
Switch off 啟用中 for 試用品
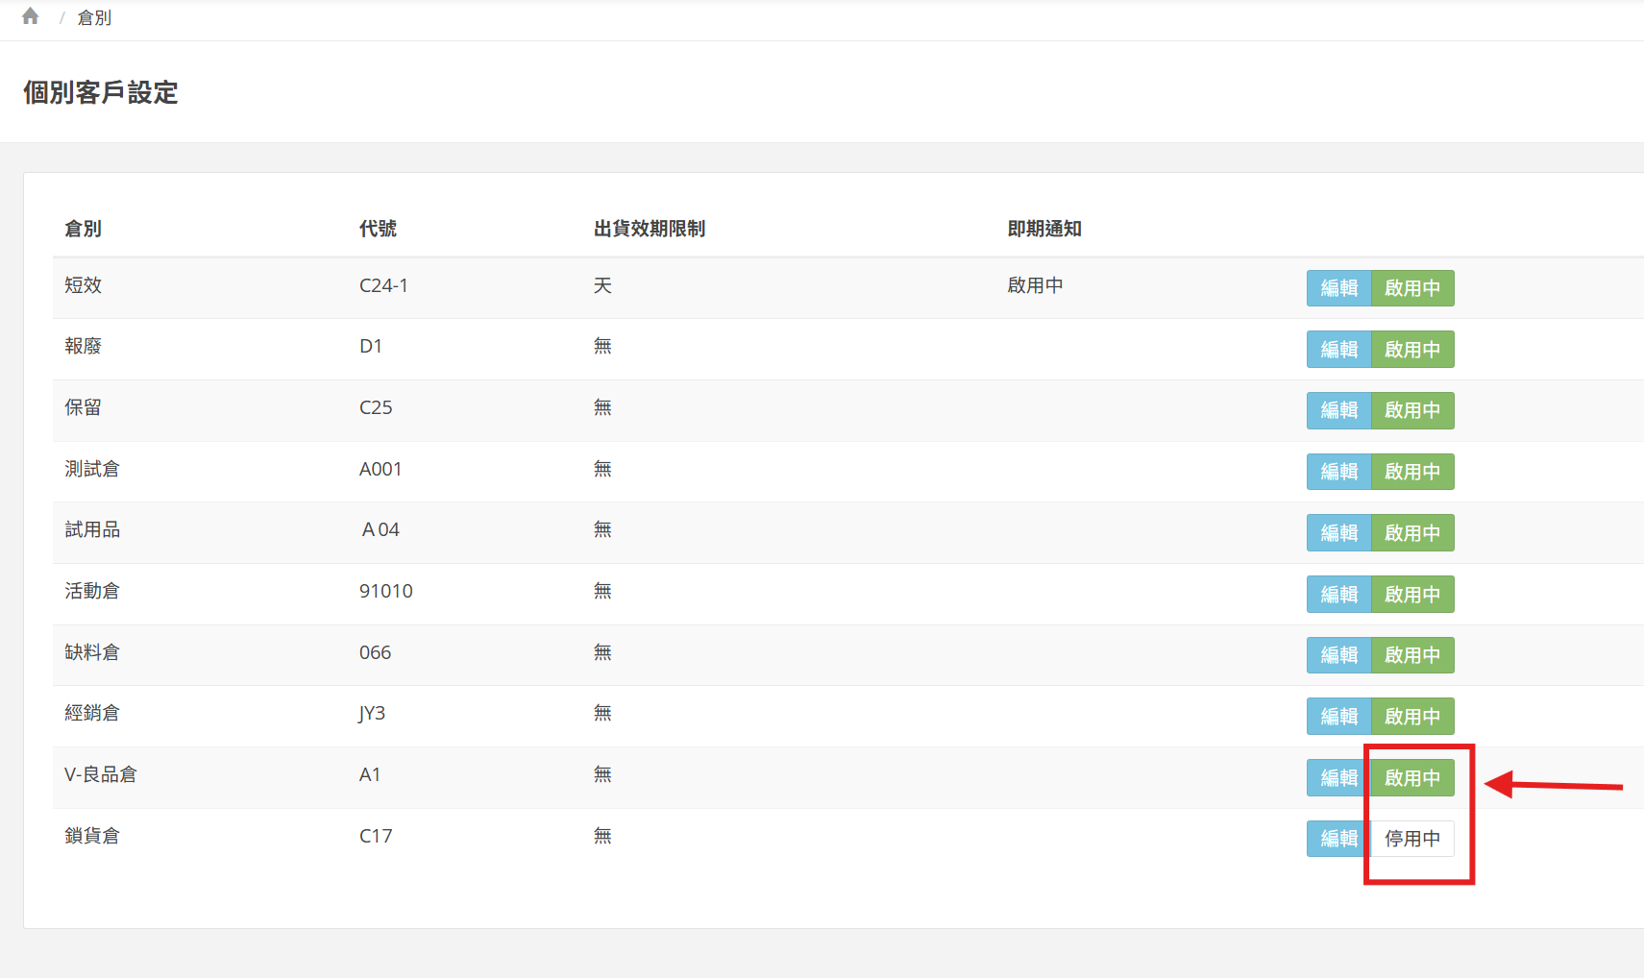click(1411, 533)
